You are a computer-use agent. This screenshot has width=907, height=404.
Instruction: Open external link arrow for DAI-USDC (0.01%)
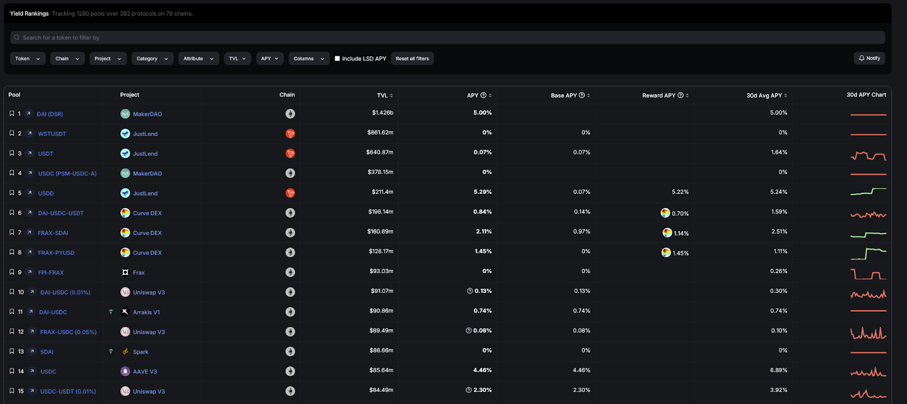pyautogui.click(x=32, y=292)
